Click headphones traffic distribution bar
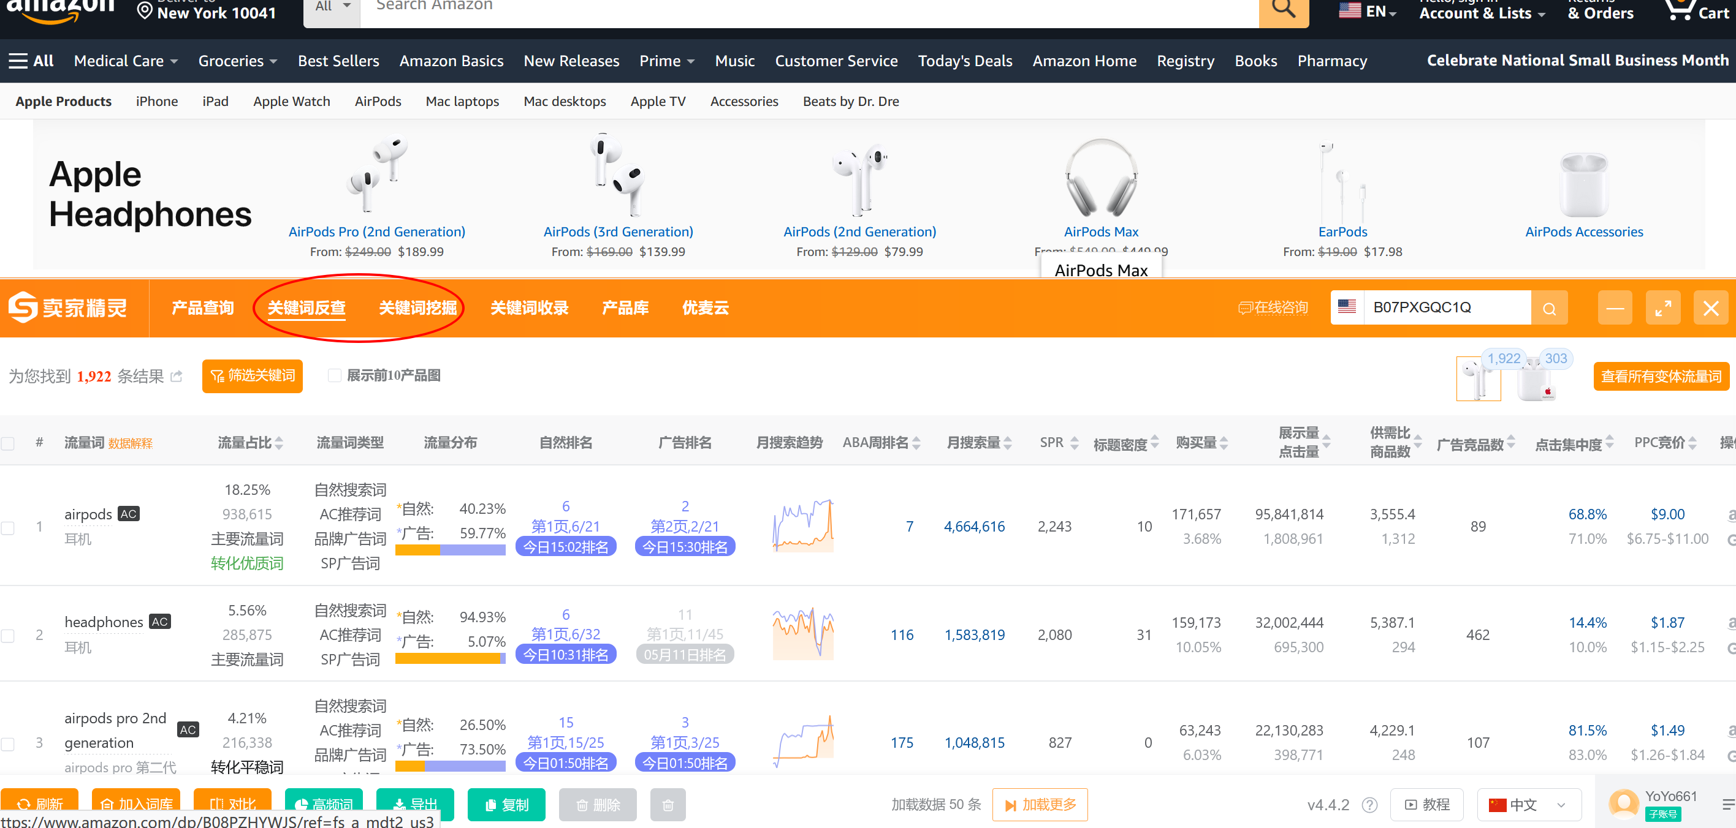1736x828 pixels. click(x=450, y=658)
